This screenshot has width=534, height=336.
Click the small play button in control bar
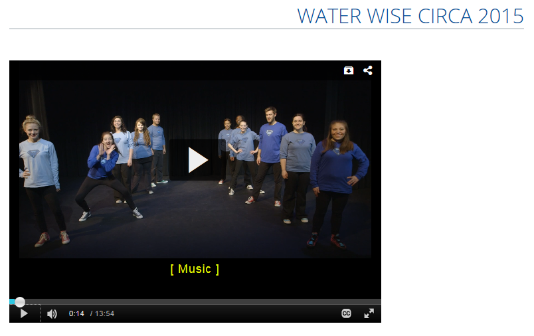(x=24, y=313)
